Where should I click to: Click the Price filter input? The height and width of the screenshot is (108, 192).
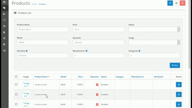click(x=98, y=29)
